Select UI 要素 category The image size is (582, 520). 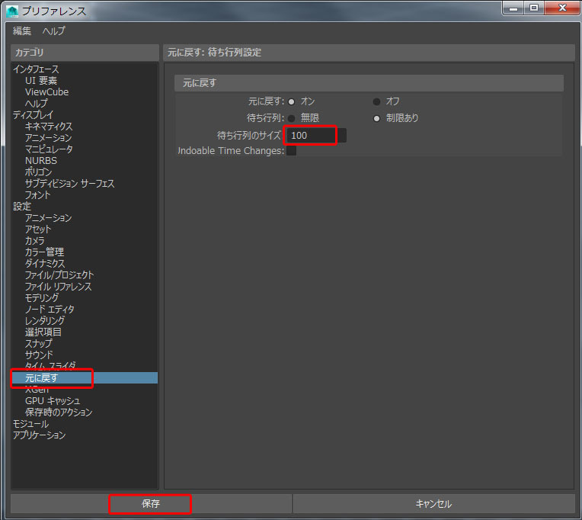tap(41, 81)
